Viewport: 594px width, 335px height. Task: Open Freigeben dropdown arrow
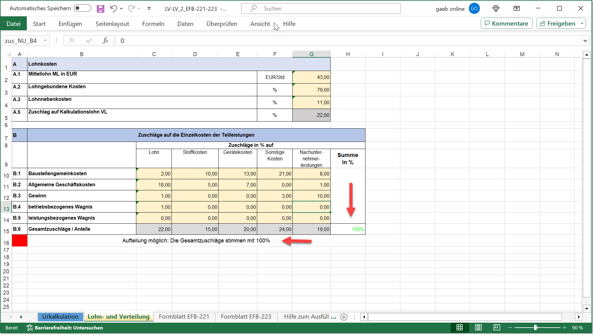click(582, 23)
